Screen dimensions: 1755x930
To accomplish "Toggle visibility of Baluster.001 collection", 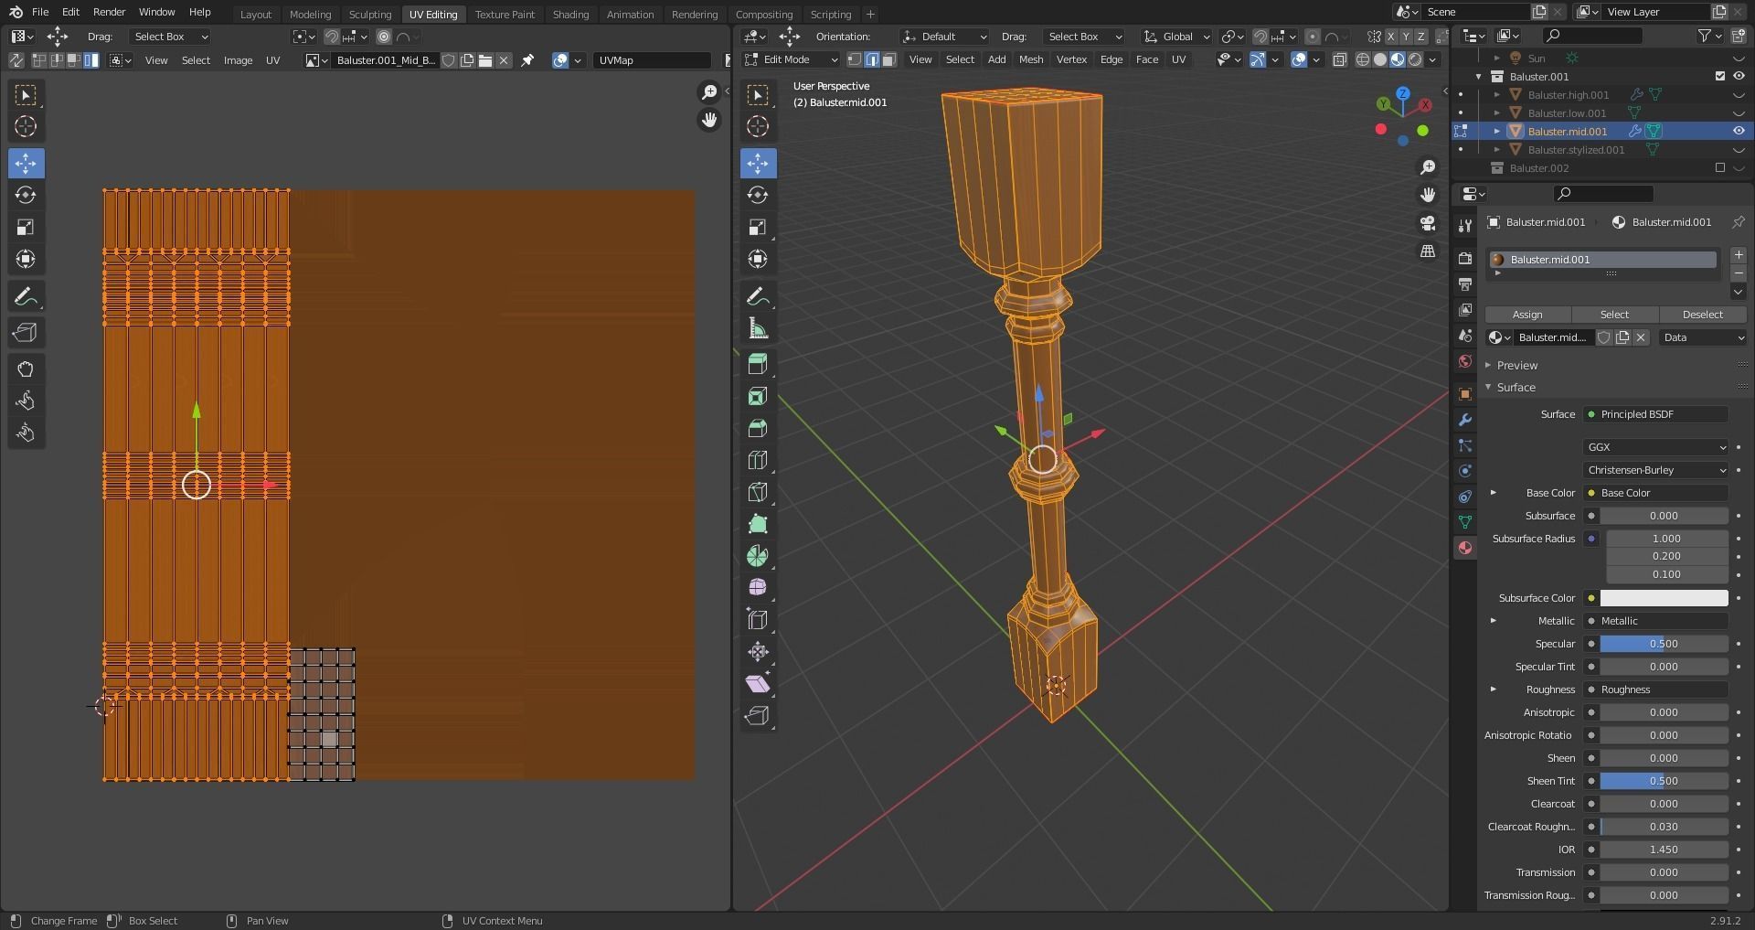I will coord(1739,76).
